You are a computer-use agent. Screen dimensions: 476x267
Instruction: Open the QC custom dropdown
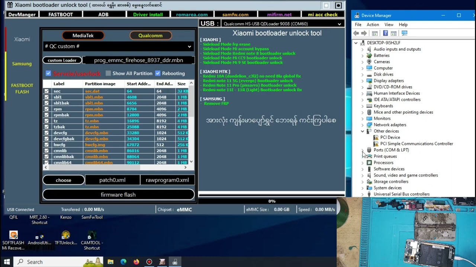[118, 46]
